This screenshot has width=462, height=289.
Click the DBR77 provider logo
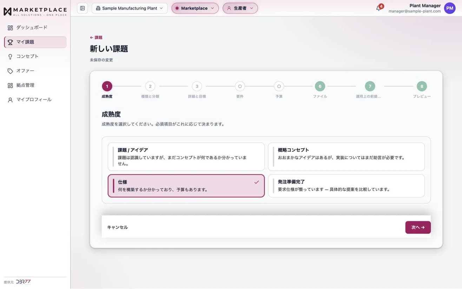[24, 282]
